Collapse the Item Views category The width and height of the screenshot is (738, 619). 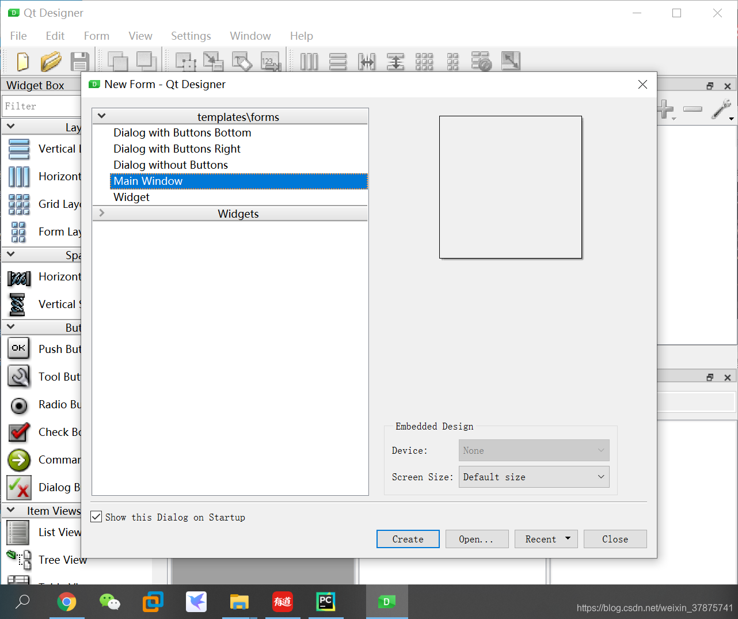point(10,510)
